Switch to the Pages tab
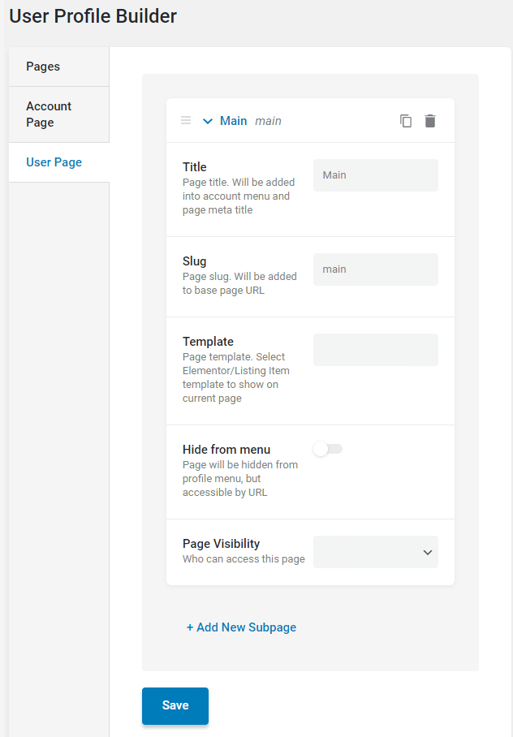This screenshot has height=737, width=513. click(58, 67)
